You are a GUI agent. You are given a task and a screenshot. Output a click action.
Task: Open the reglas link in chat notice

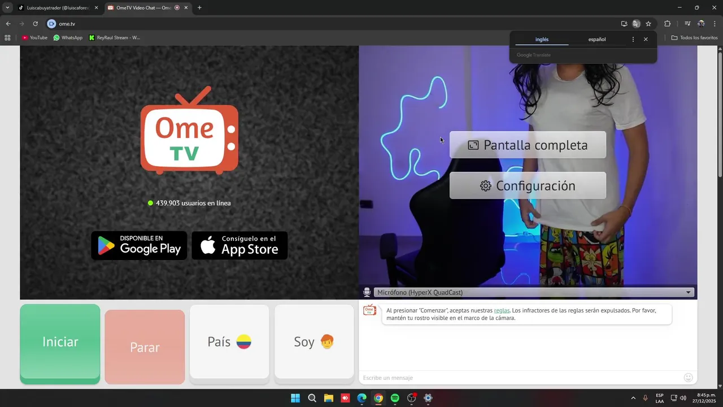(502, 310)
